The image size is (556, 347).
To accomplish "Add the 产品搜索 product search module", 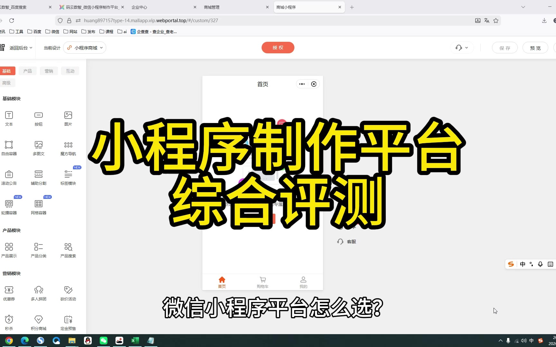I will coord(68,250).
